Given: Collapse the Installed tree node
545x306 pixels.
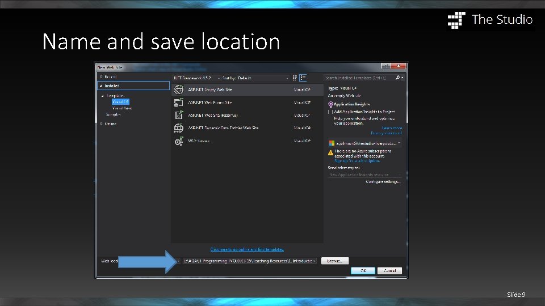Looking at the screenshot, I should point(101,86).
